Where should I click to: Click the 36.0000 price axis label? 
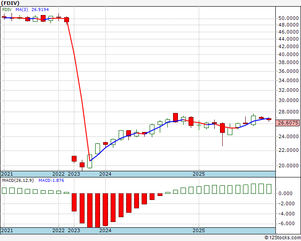point(288,71)
